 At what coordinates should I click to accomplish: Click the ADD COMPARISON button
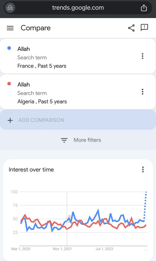[41, 120]
